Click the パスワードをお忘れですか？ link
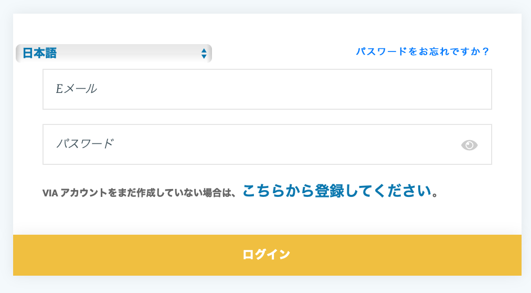Screen dimensions: 531x293 (x=422, y=51)
